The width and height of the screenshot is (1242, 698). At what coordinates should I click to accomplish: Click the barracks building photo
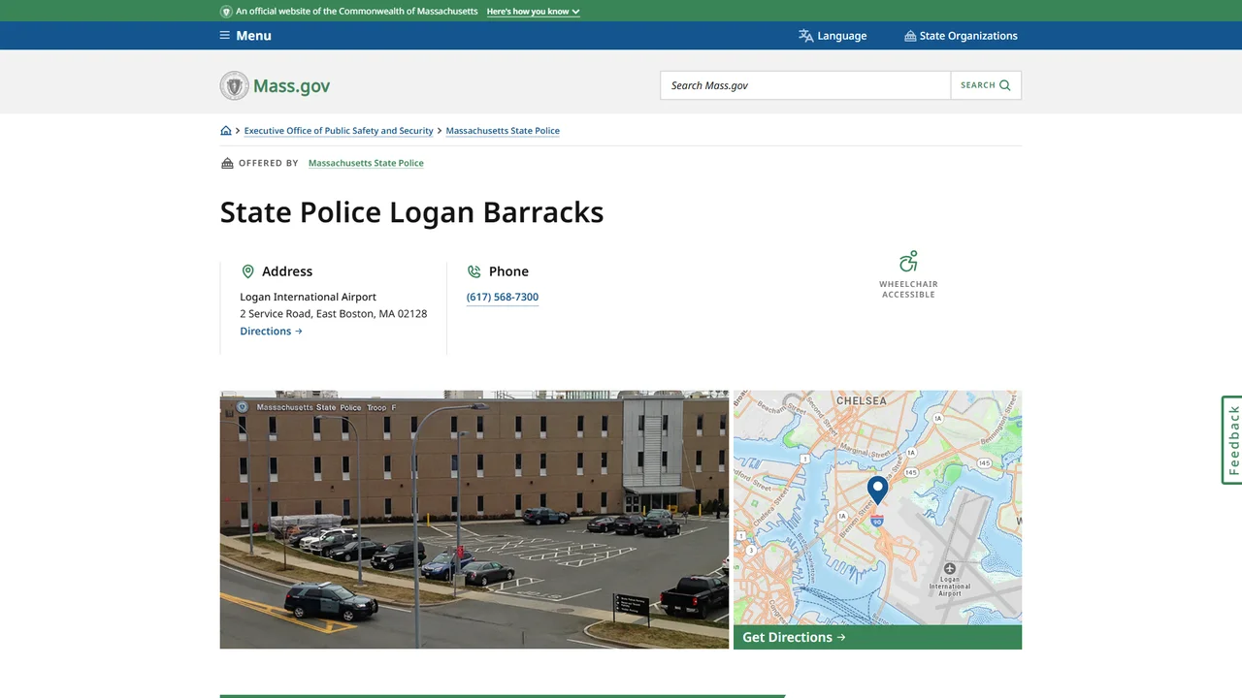pyautogui.click(x=474, y=520)
